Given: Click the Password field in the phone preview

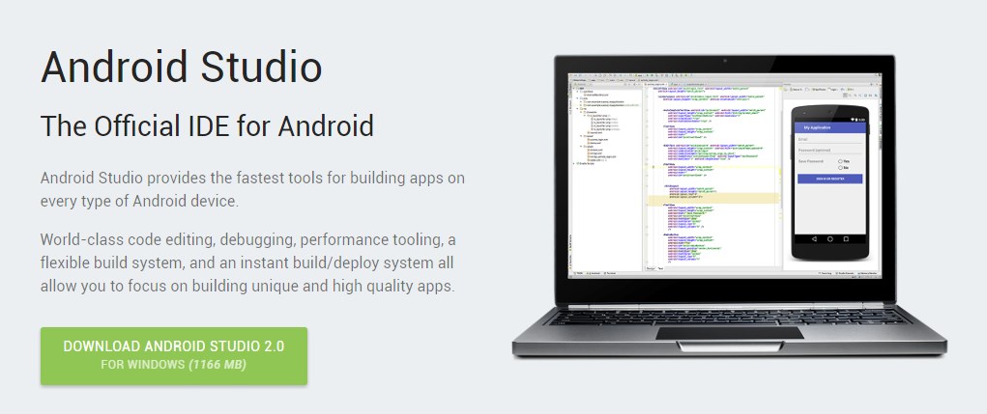Looking at the screenshot, I should (x=830, y=151).
